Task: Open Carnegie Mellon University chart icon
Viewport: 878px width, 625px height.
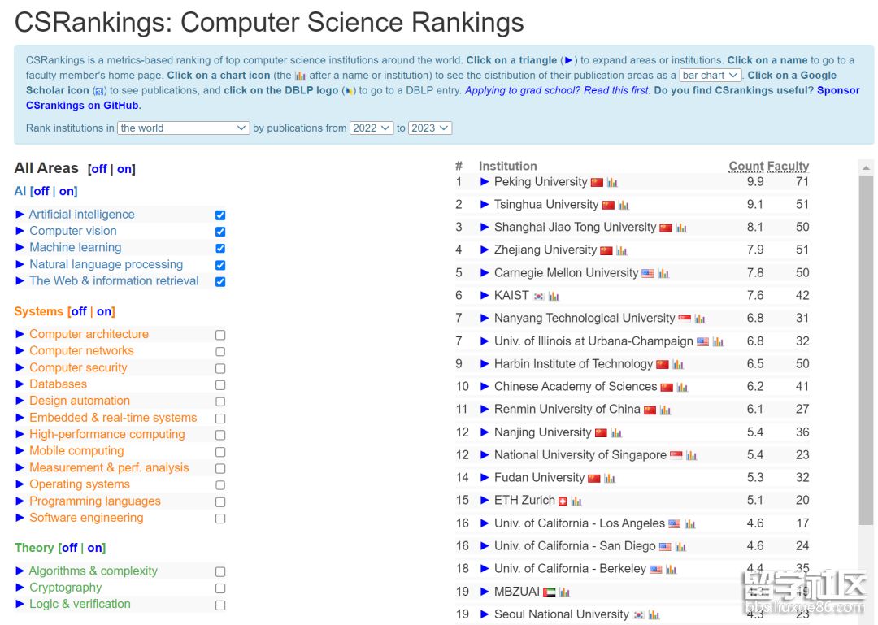Action: pos(663,273)
